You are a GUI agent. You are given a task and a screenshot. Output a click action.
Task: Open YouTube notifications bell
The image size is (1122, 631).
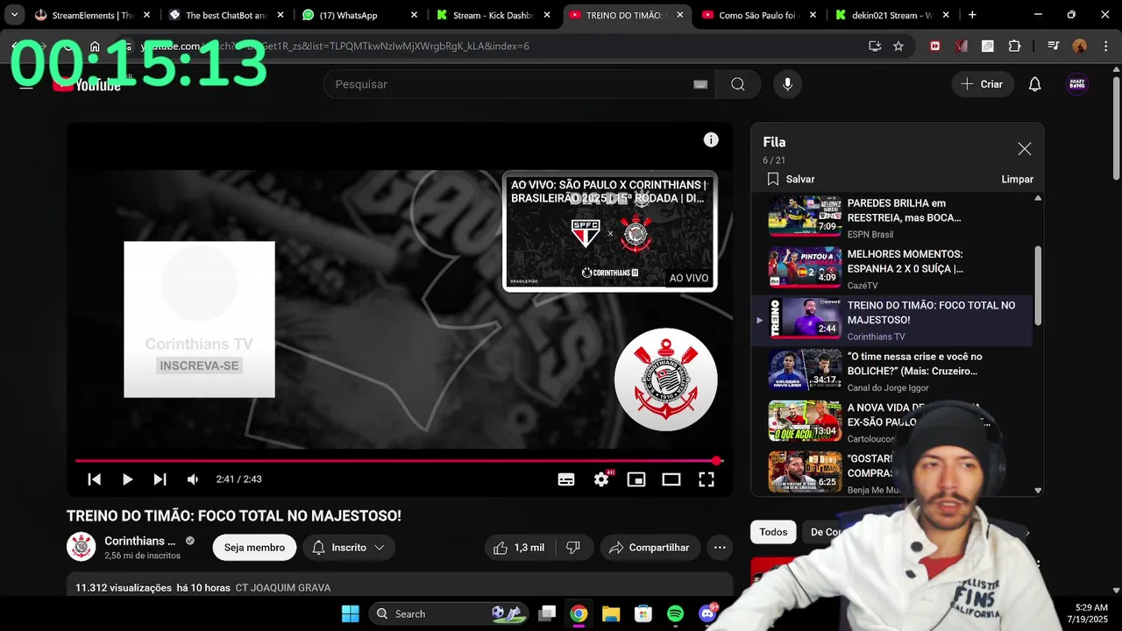pyautogui.click(x=1034, y=84)
